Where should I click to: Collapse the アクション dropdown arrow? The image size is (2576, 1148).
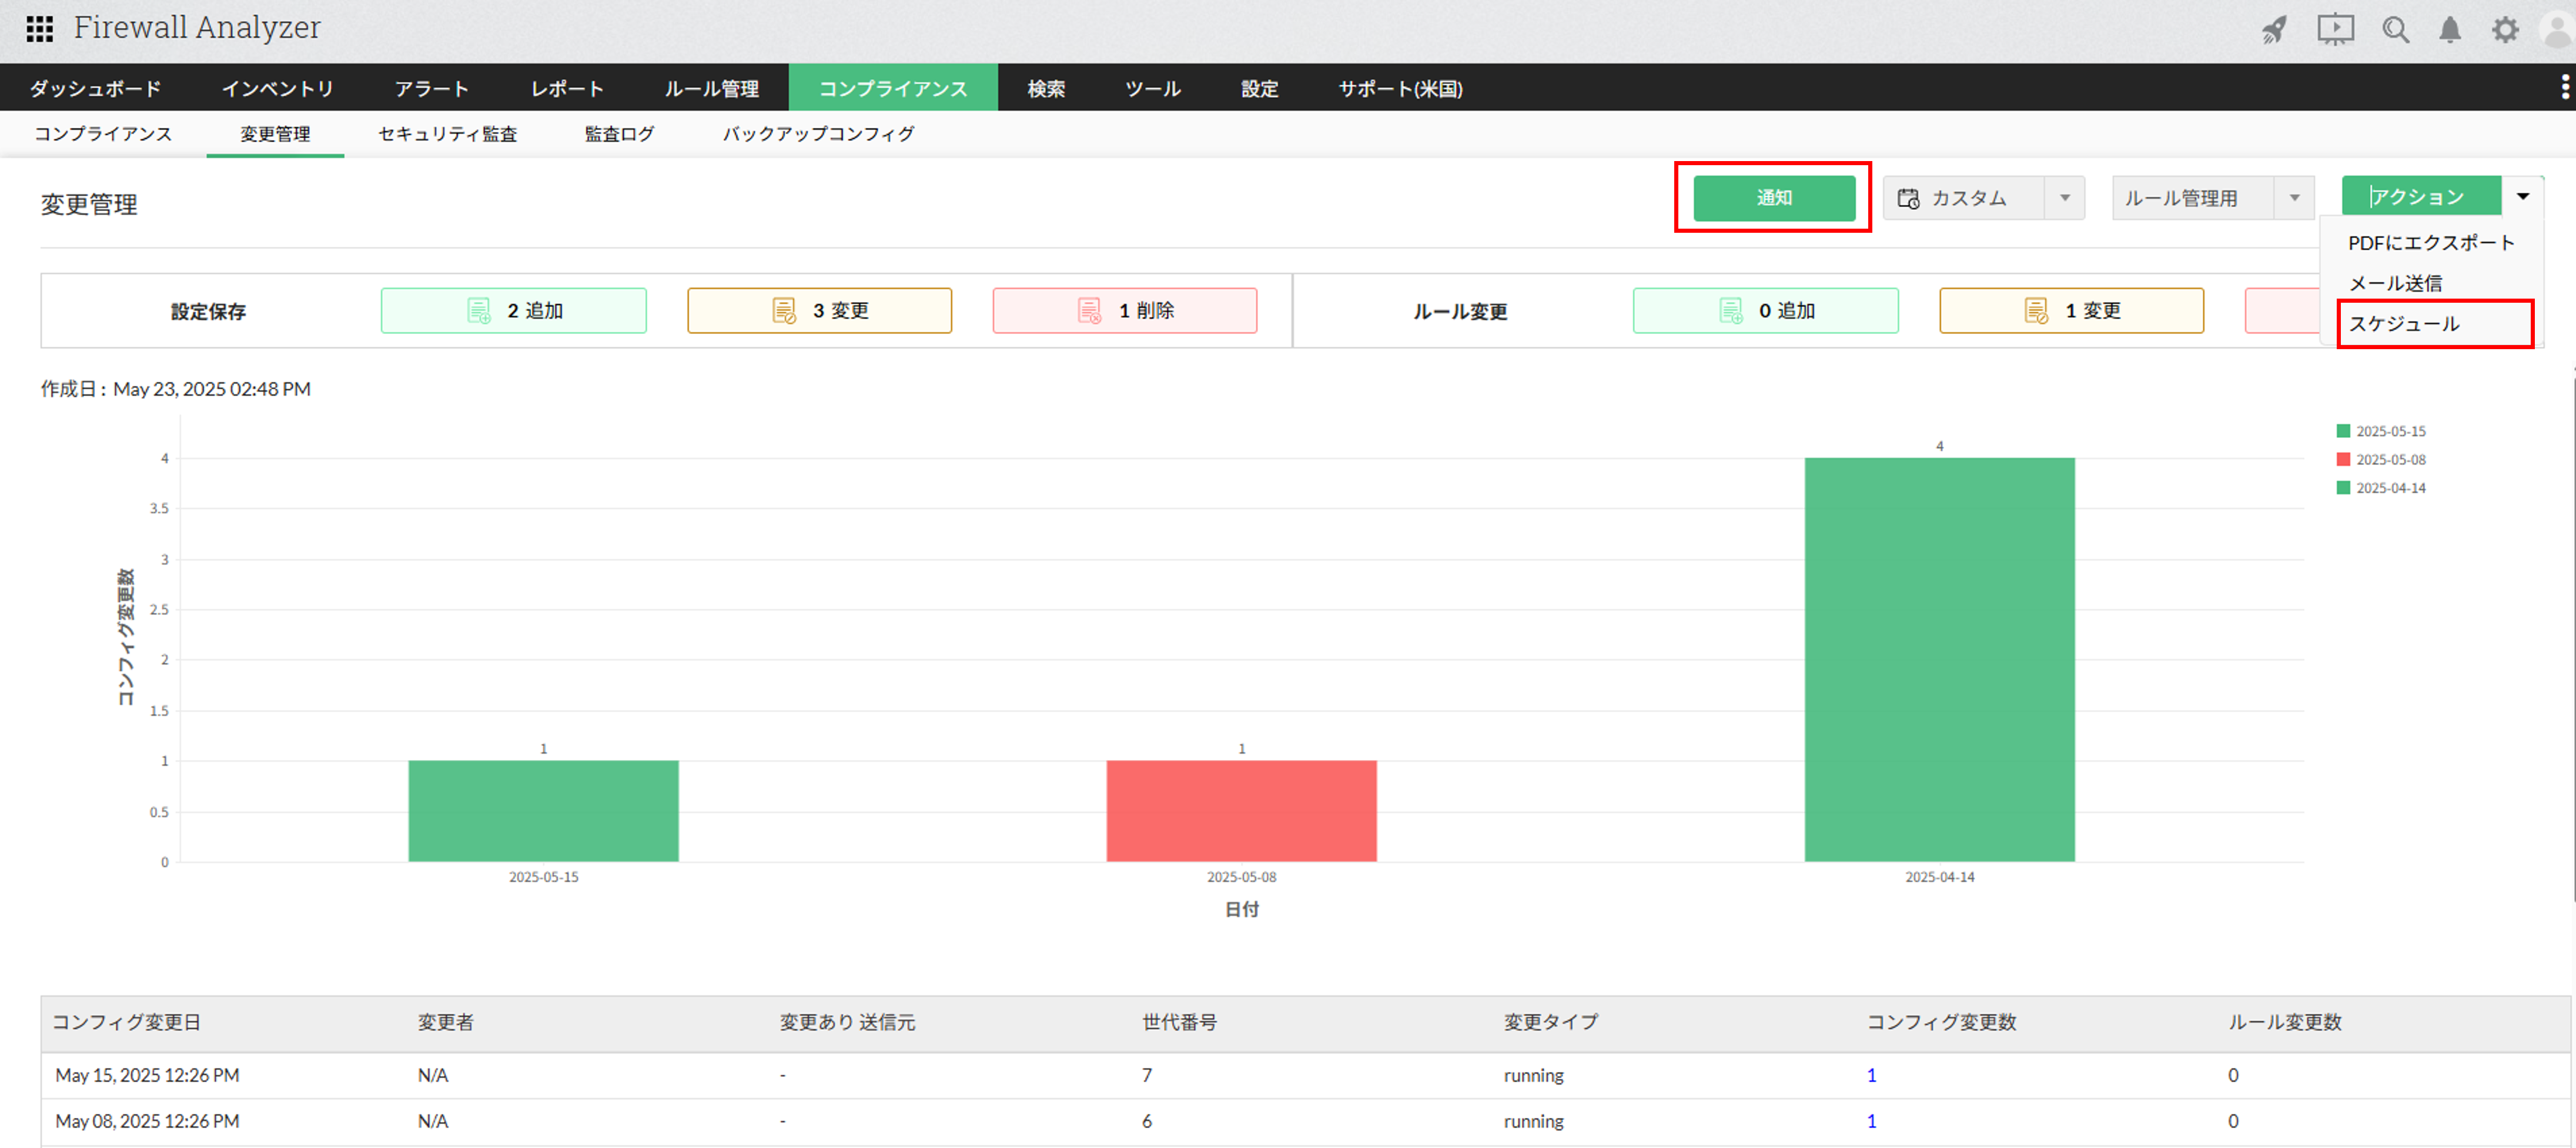click(2523, 197)
